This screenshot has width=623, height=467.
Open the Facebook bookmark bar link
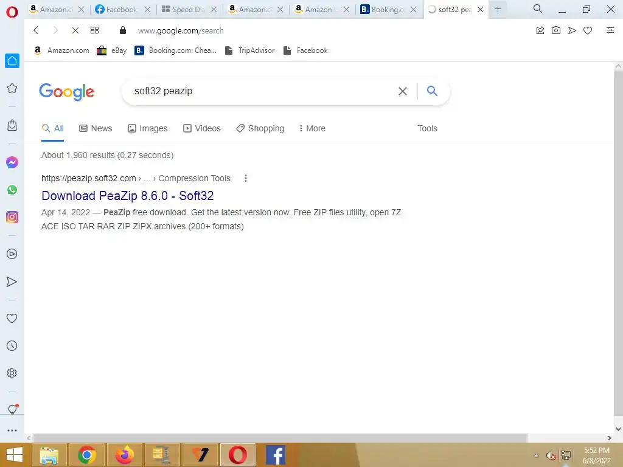click(x=305, y=50)
